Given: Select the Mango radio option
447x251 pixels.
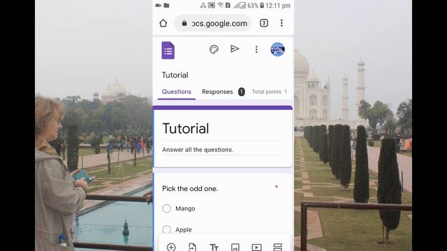Looking at the screenshot, I should (166, 208).
